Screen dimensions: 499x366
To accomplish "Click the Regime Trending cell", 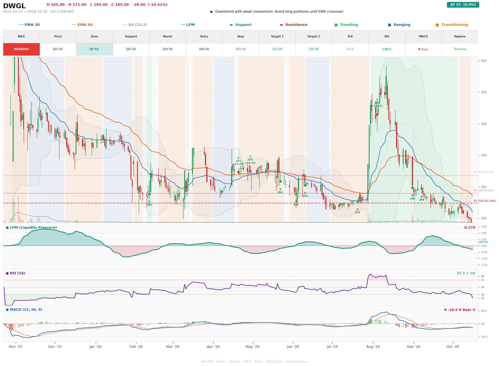I will click(460, 49).
